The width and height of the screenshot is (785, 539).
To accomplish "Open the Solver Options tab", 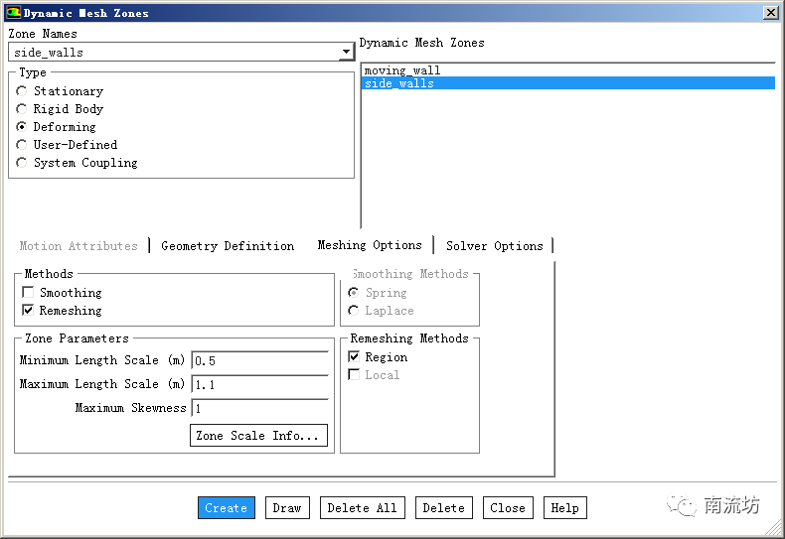I will click(x=494, y=246).
